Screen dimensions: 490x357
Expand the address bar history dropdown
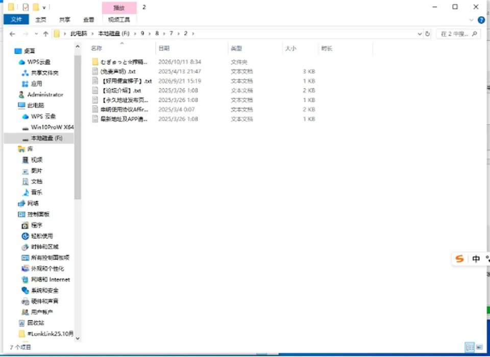420,34
